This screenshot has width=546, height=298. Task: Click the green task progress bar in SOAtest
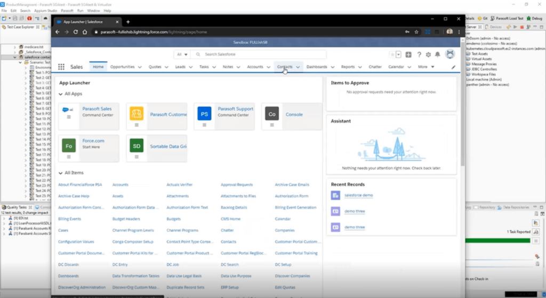498,240
